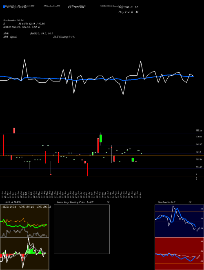
Task: Click the 'ADX & MACD' panel title
Action: click(x=13, y=202)
